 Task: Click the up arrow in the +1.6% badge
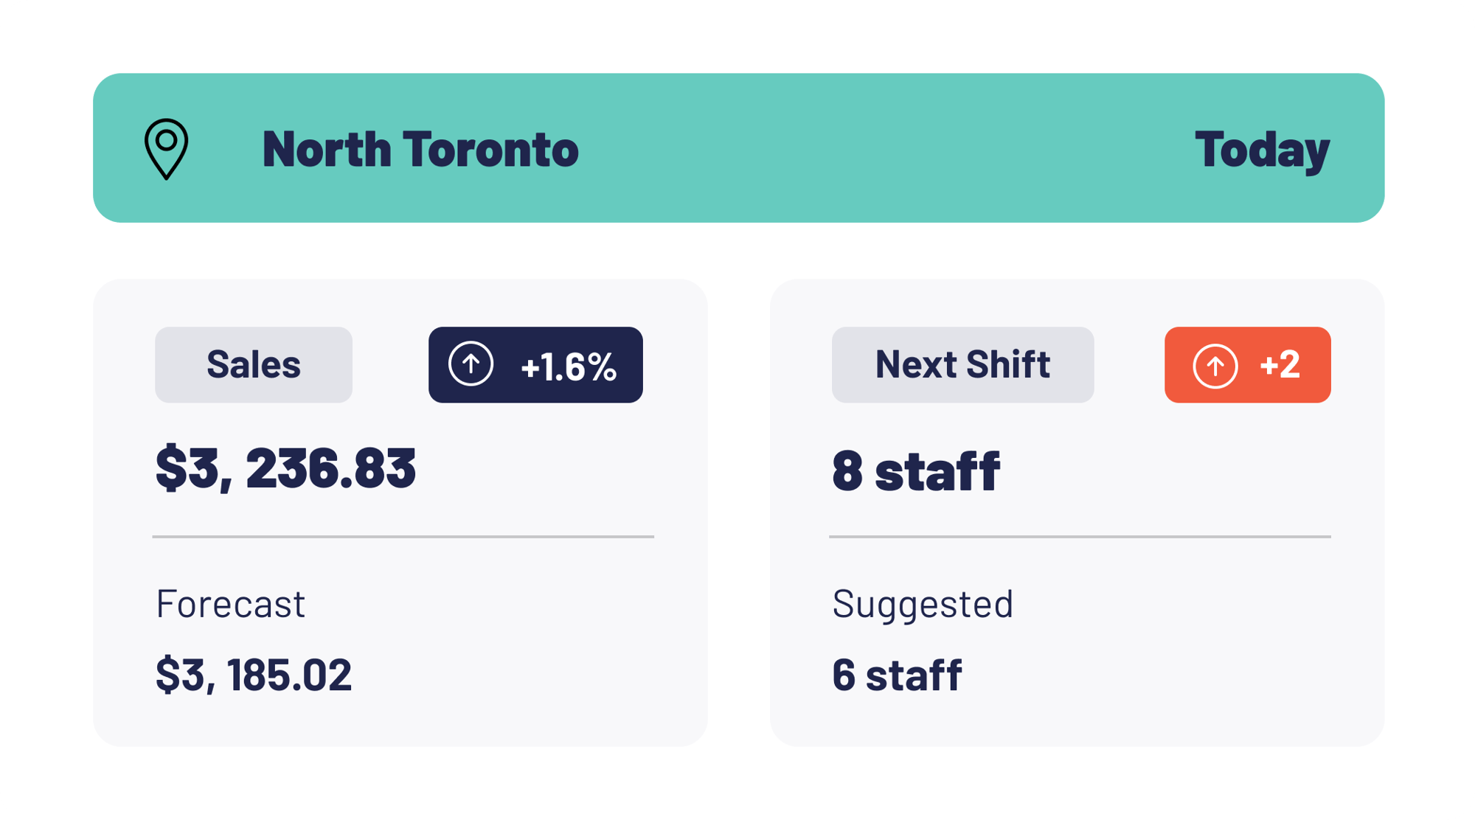[x=471, y=364]
